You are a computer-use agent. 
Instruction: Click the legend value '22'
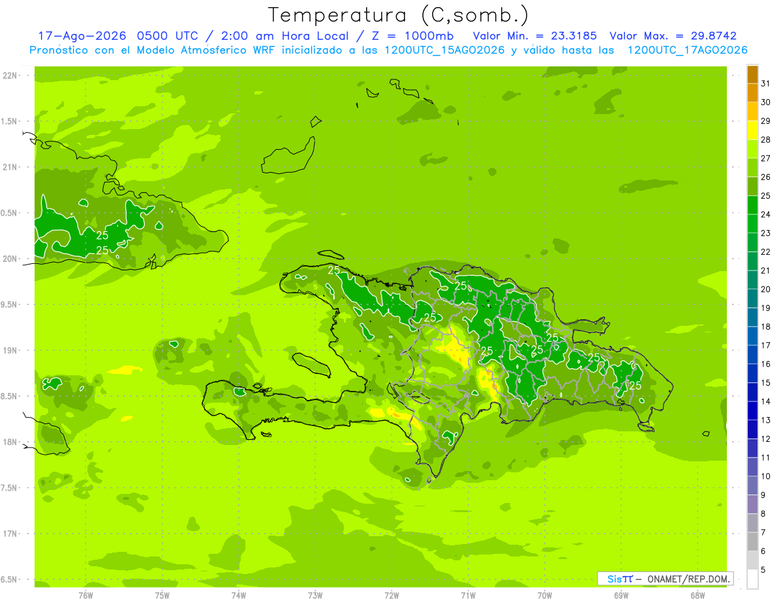(x=766, y=252)
